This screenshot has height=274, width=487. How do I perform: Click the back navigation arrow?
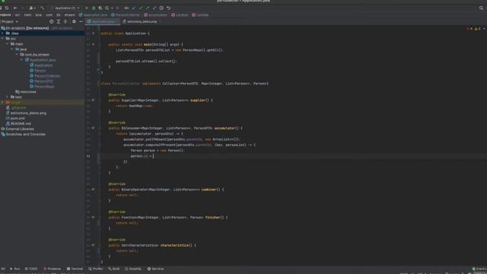click(15, 8)
